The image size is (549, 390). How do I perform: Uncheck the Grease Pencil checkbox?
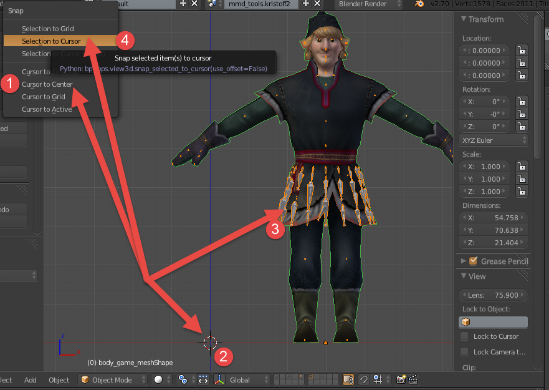[473, 261]
